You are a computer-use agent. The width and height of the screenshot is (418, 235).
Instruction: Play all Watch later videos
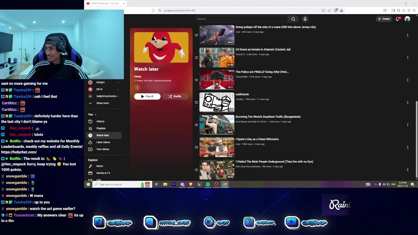click(147, 96)
